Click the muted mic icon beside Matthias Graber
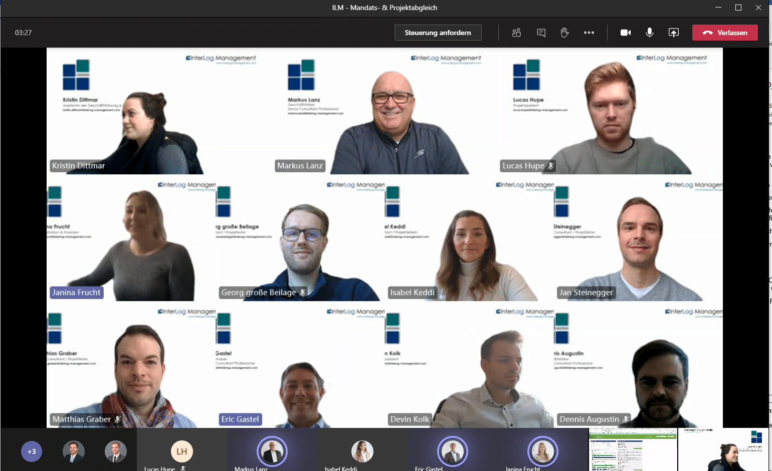The image size is (772, 471). (117, 419)
